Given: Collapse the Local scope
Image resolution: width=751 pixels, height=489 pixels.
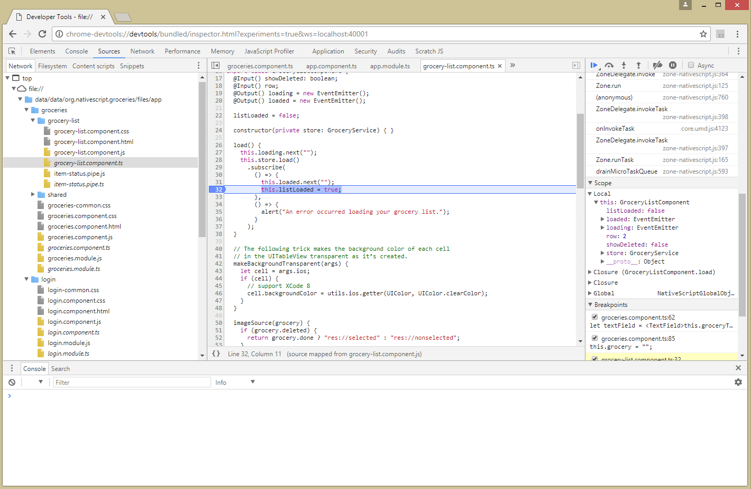Looking at the screenshot, I should pos(590,194).
